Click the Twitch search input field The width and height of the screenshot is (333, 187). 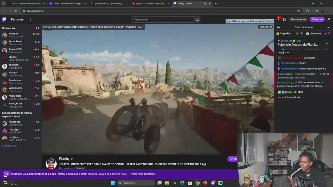(x=163, y=19)
